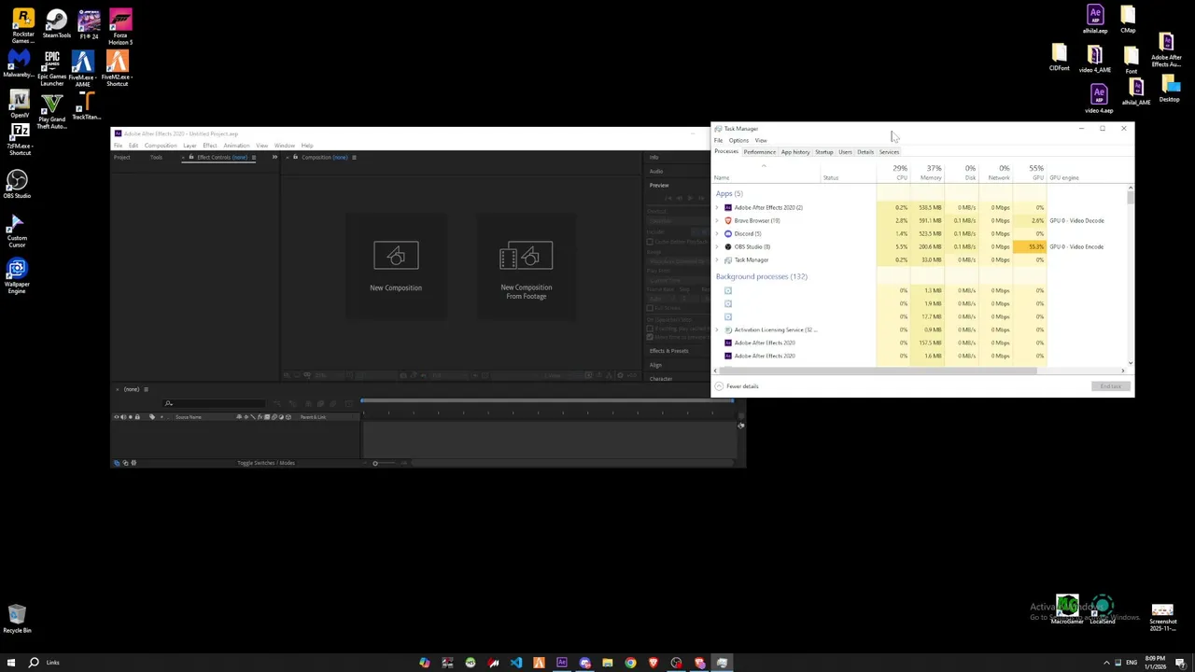Click New Composition icon in After Effects
The height and width of the screenshot is (672, 1195).
pyautogui.click(x=396, y=255)
